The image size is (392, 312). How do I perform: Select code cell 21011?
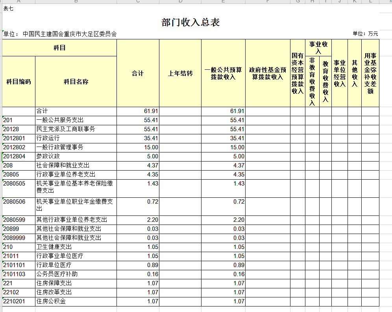click(x=19, y=256)
